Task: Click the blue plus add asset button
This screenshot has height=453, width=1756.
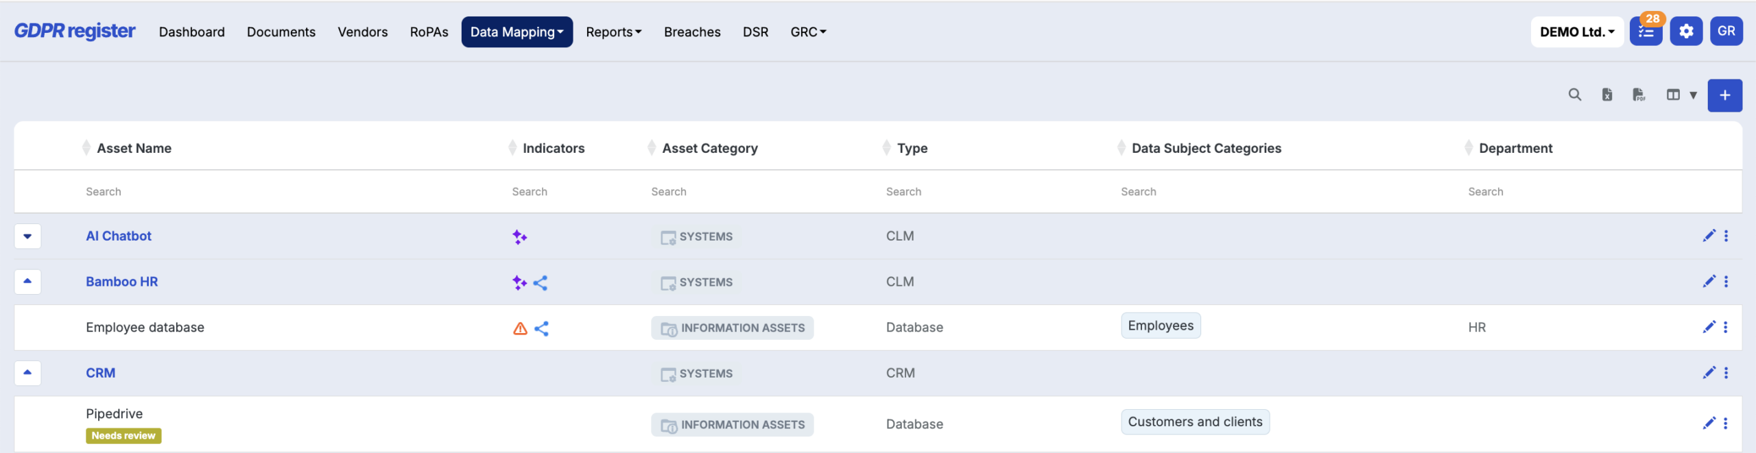Action: point(1724,95)
